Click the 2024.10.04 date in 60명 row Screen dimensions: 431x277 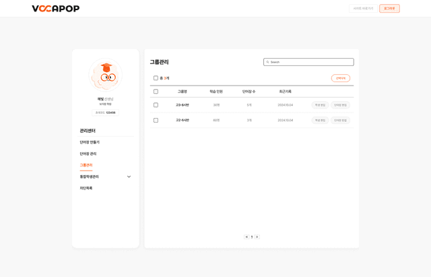coord(286,120)
